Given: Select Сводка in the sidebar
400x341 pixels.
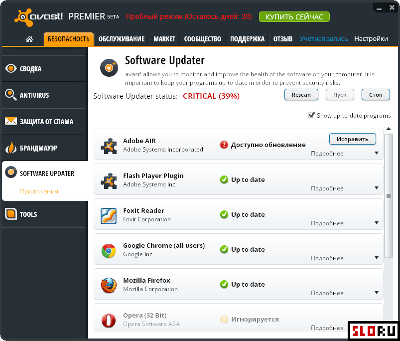Looking at the screenshot, I should click(45, 69).
